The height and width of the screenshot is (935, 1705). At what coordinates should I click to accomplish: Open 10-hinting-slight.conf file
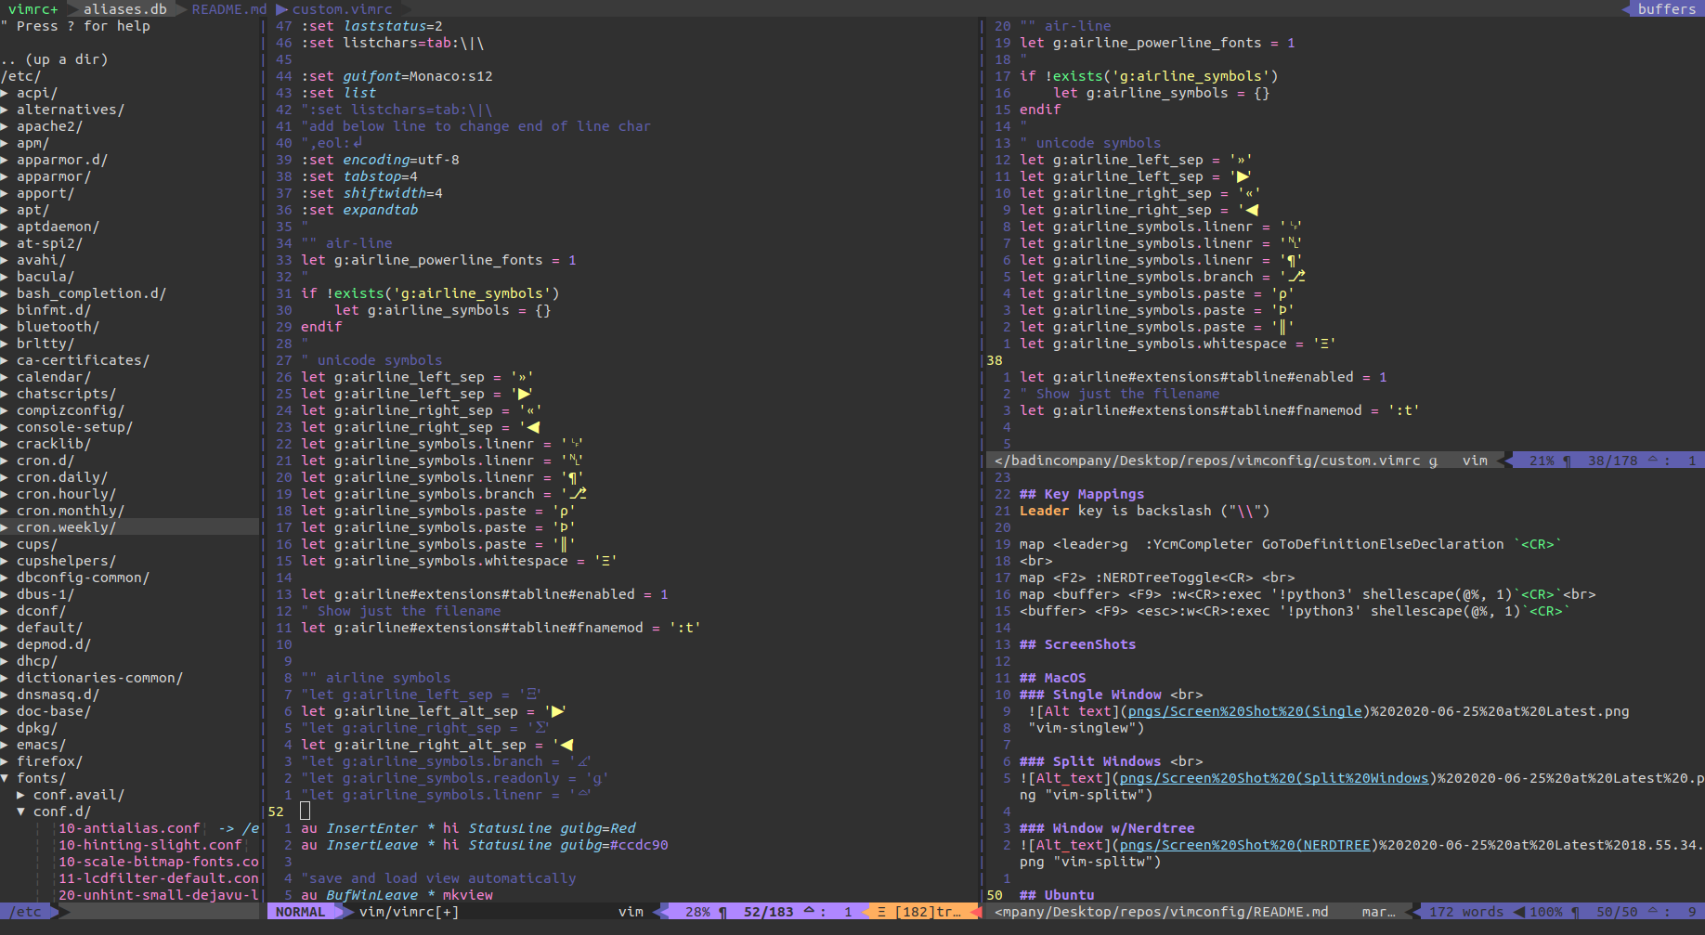[150, 845]
